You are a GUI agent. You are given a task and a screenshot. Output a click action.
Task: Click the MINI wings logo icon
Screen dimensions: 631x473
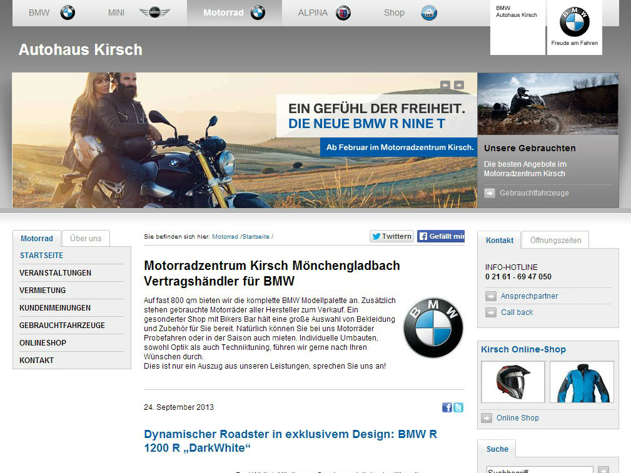(154, 12)
